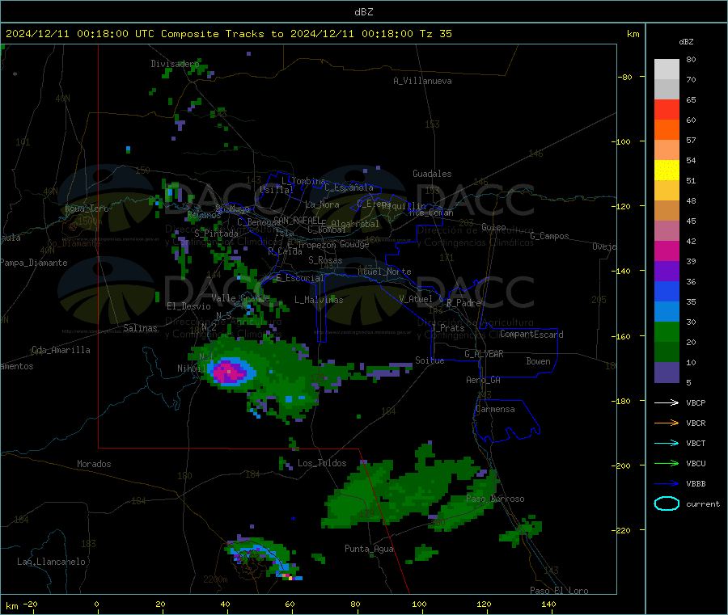Click the blue asterisk marker near Punta_Agua

click(x=293, y=519)
